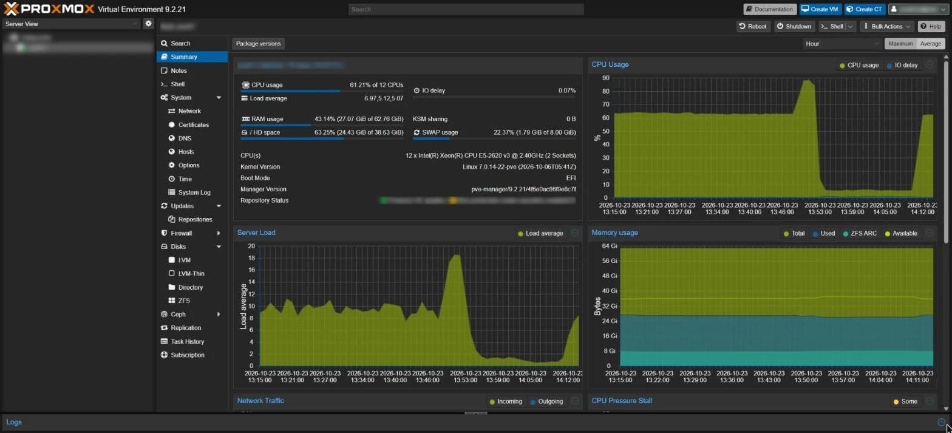Screen dimensions: 952x433
Task: Click the Reboot button
Action: [753, 27]
